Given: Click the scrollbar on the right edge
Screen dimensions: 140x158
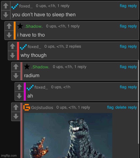Looking at the screenshot, I should pos(138,102).
